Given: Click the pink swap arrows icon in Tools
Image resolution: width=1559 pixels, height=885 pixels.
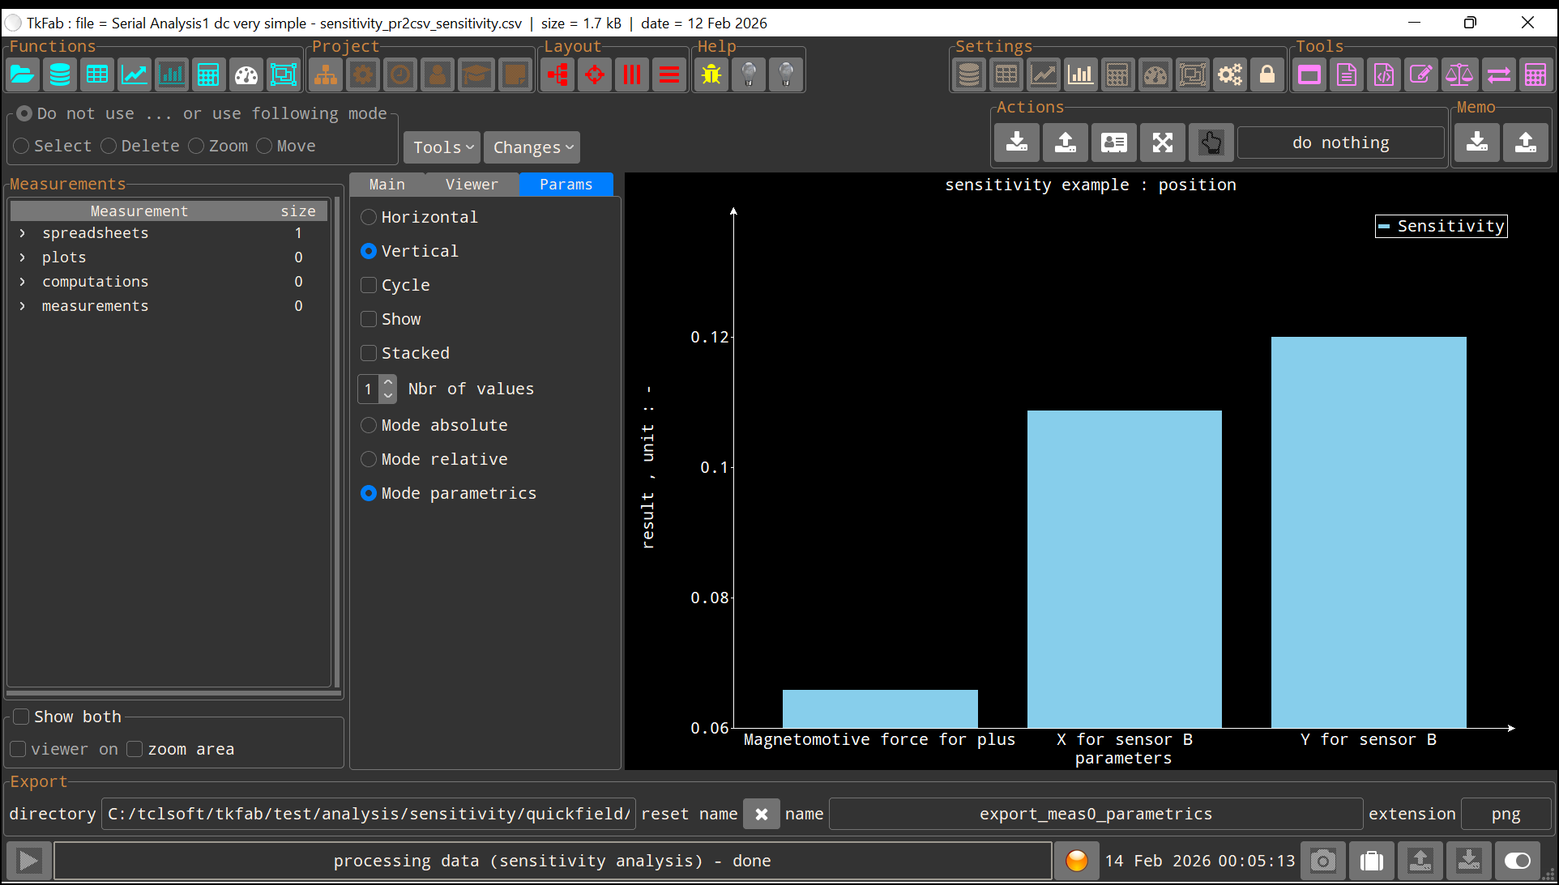Looking at the screenshot, I should click(x=1498, y=75).
